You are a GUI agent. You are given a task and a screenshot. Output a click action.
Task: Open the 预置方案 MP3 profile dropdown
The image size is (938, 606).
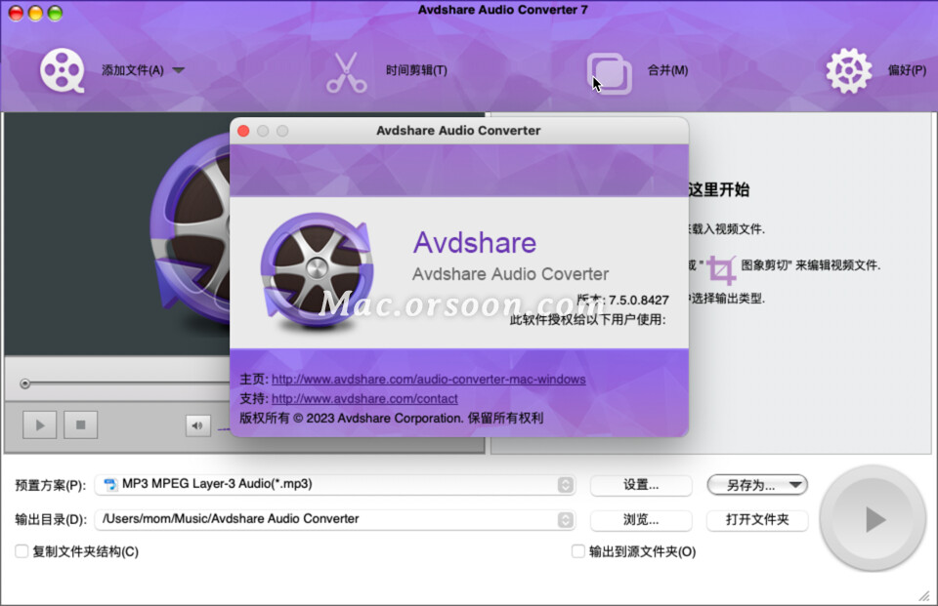(335, 484)
